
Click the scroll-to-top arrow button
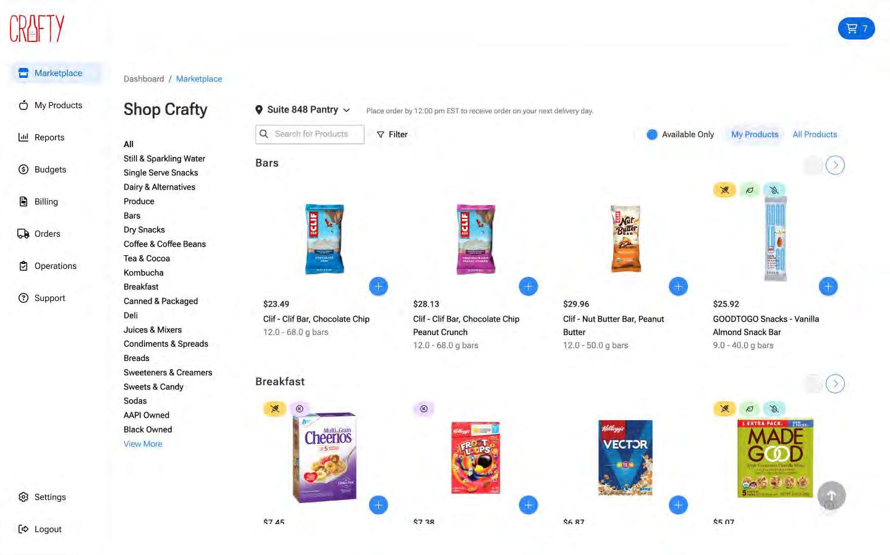[831, 495]
